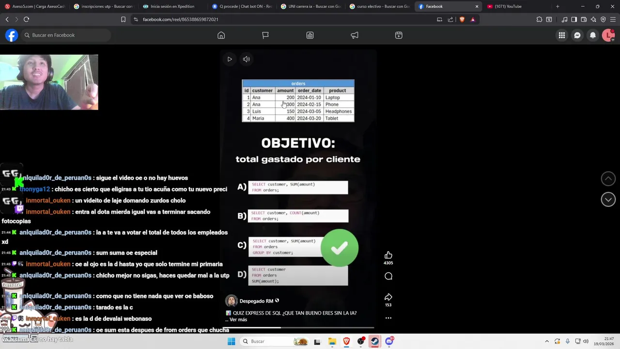The width and height of the screenshot is (620, 349).
Task: Switch to Inicia sesión en Xpedition tab
Action: click(x=172, y=6)
